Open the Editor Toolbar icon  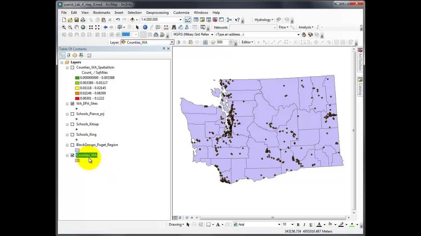tap(188, 20)
